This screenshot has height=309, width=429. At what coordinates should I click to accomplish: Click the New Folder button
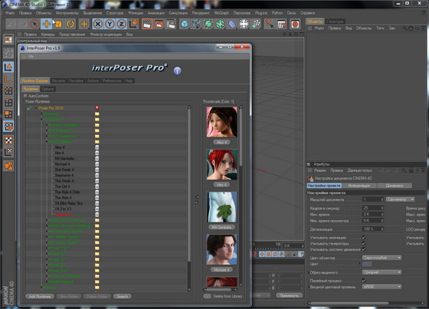69,297
